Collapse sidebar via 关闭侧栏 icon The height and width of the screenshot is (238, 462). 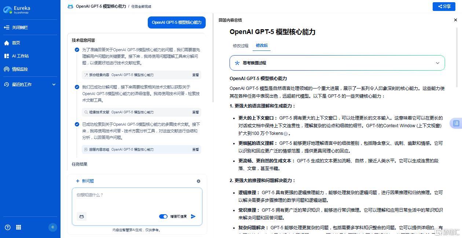tap(7, 27)
